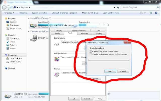Open Explorer help icon

pyautogui.click(x=156, y=13)
